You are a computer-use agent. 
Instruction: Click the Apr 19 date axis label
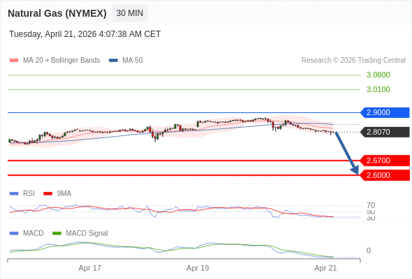(198, 268)
